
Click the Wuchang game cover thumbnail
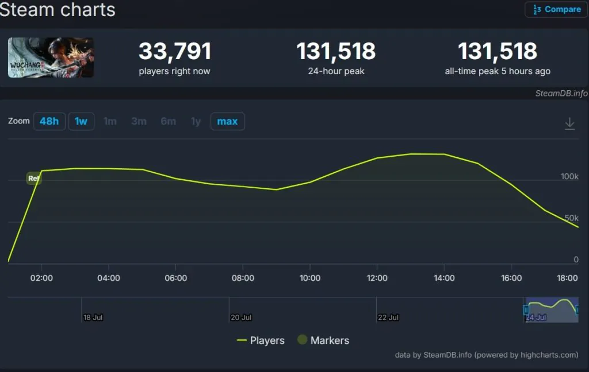pyautogui.click(x=51, y=57)
